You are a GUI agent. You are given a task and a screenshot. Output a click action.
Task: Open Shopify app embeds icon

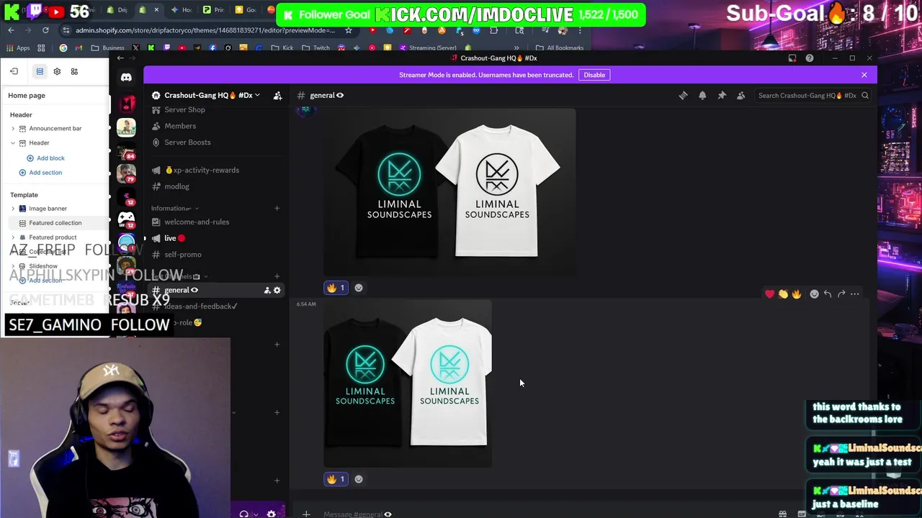click(x=74, y=71)
